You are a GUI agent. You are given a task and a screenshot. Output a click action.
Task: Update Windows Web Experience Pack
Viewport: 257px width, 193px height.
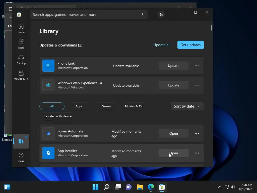coord(174,85)
